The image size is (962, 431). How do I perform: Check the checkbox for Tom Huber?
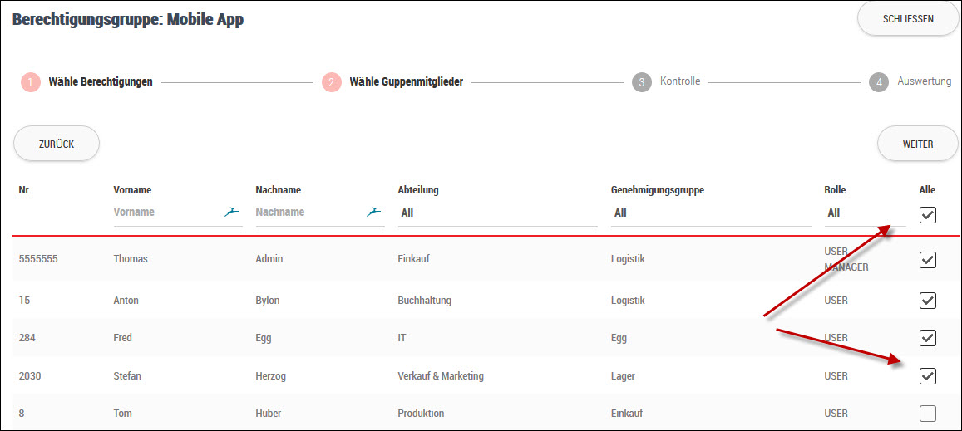[x=928, y=414]
